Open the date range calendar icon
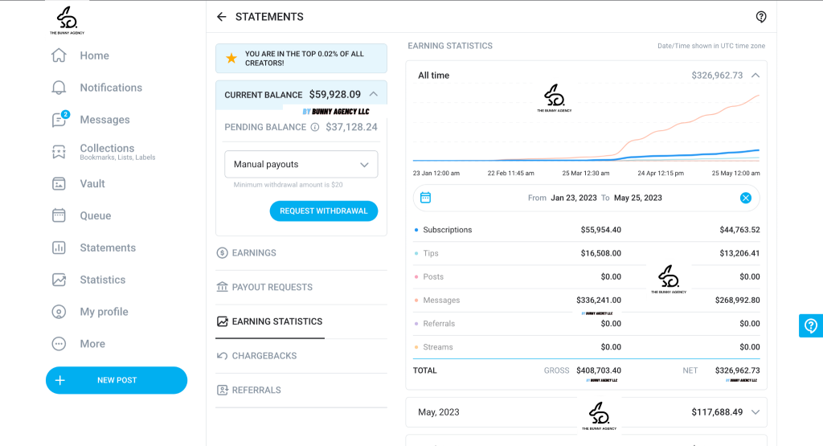823x446 pixels. 426,198
